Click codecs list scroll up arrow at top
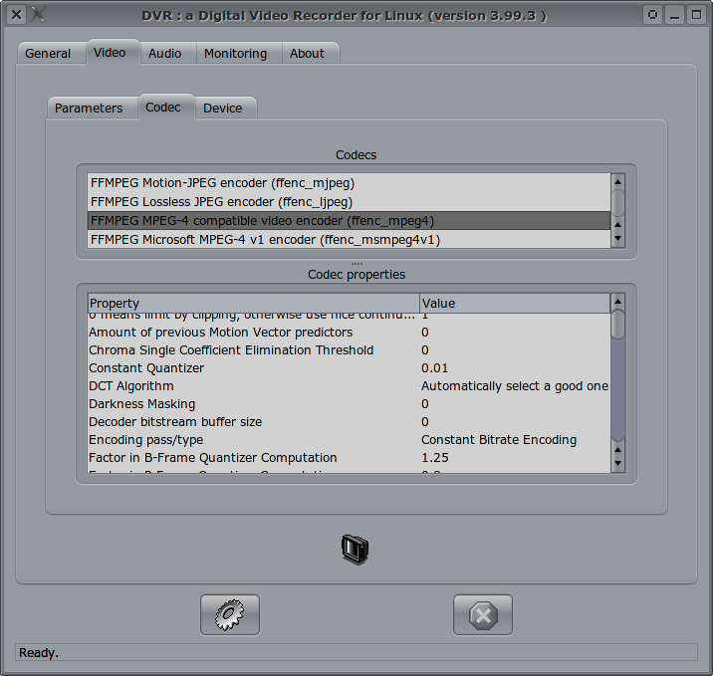The width and height of the screenshot is (713, 676). (x=617, y=182)
